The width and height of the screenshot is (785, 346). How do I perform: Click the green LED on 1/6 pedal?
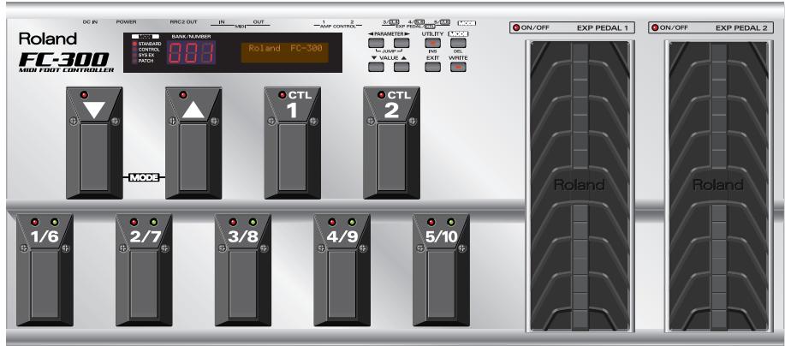(55, 222)
